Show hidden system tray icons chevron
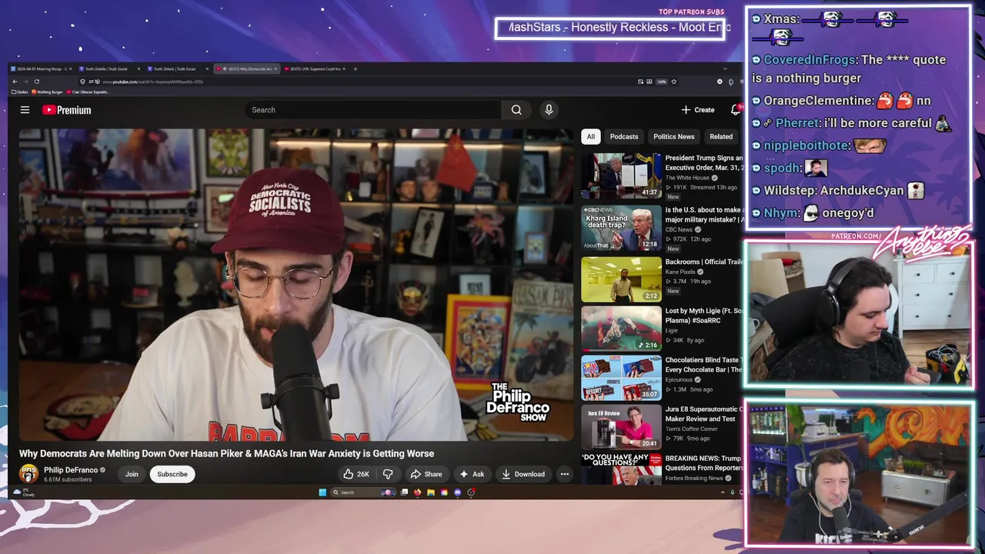The image size is (985, 554). tap(723, 492)
